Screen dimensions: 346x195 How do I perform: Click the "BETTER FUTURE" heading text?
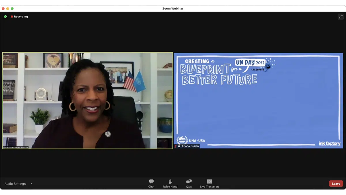(219, 79)
